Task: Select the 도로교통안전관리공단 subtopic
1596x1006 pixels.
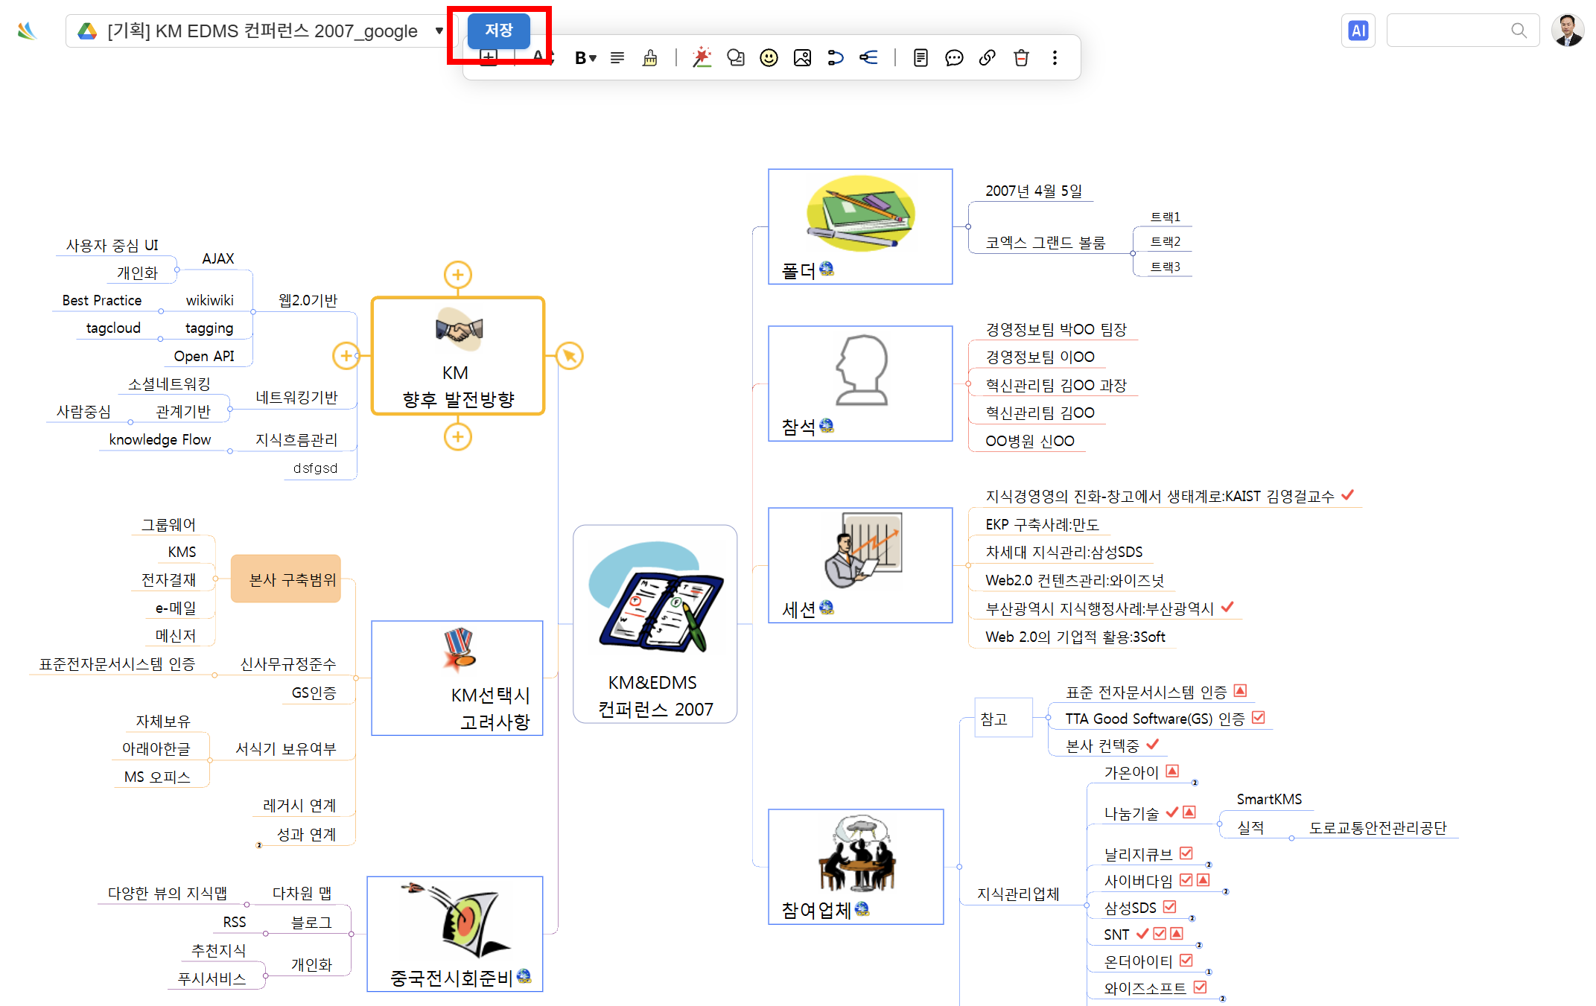Action: point(1378,827)
